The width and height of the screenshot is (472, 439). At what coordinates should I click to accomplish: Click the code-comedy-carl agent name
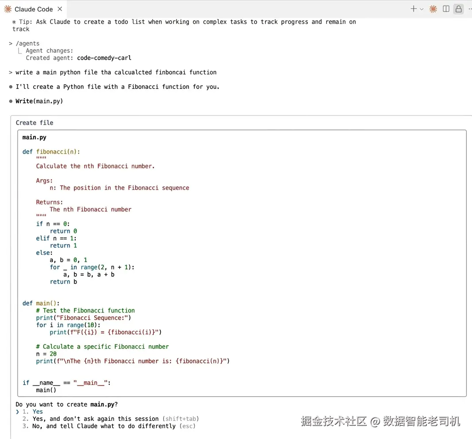coord(104,58)
